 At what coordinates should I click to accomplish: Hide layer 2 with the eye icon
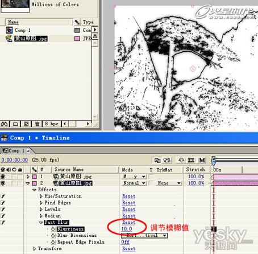pos(3,183)
